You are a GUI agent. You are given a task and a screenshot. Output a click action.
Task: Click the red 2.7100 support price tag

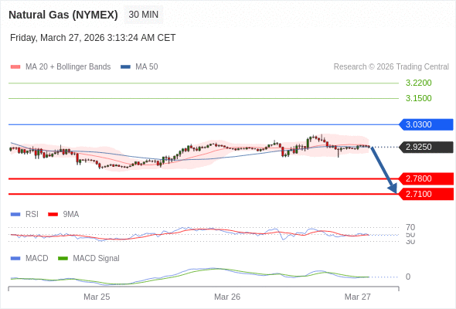[x=426, y=194]
